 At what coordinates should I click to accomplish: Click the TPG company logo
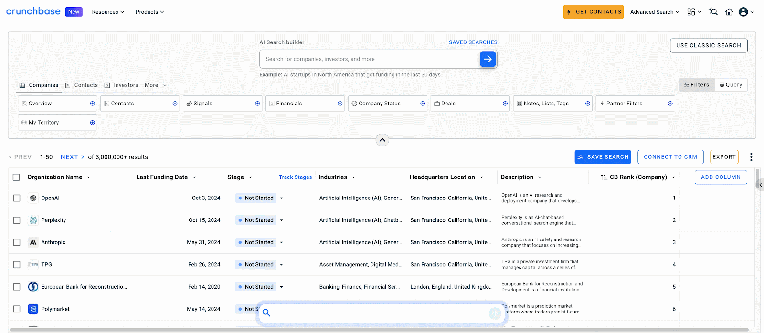[x=33, y=264]
